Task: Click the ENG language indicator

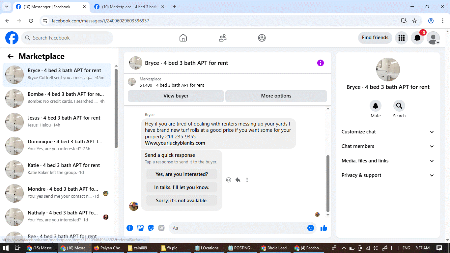Action: coord(406,248)
